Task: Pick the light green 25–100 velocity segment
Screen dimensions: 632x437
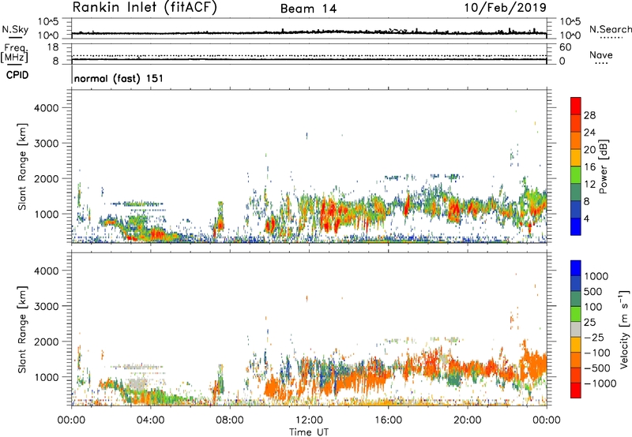Action: [x=576, y=314]
